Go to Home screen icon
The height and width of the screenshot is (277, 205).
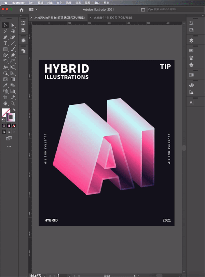pos(22,10)
